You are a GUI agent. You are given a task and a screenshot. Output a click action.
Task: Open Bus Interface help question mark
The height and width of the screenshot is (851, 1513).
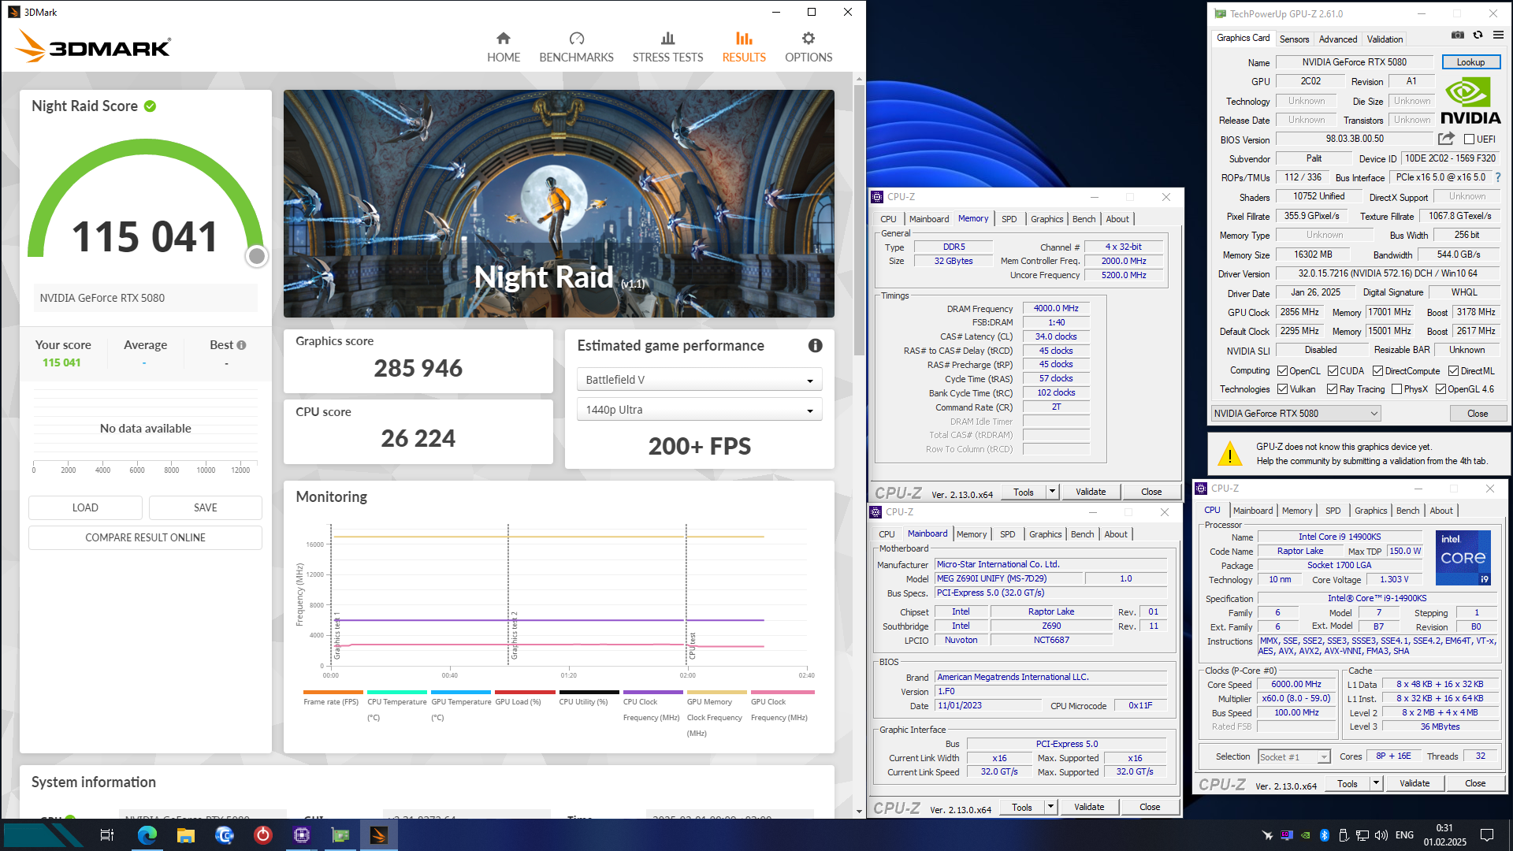(x=1498, y=177)
